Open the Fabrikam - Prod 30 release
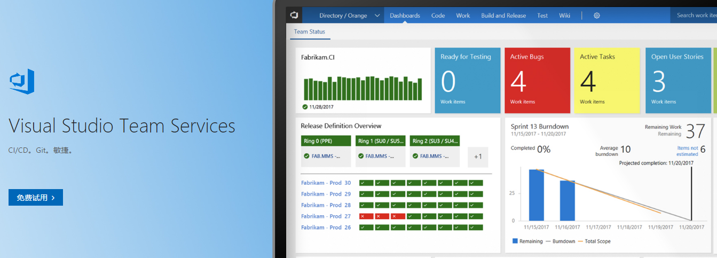The width and height of the screenshot is (717, 258). [x=326, y=183]
